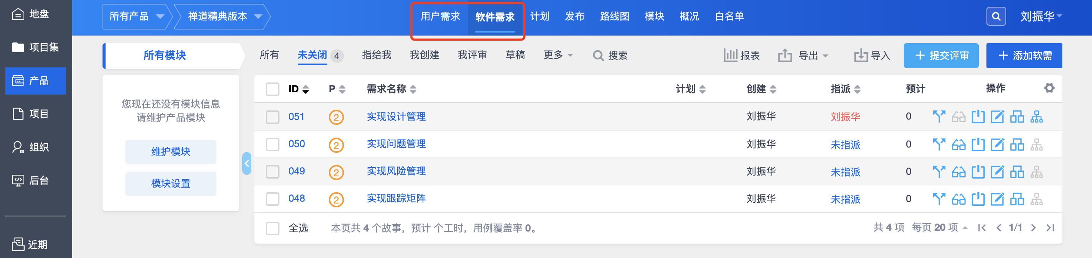Image resolution: width=1092 pixels, height=258 pixels.
Task: Check the box for story 048
Action: [272, 199]
